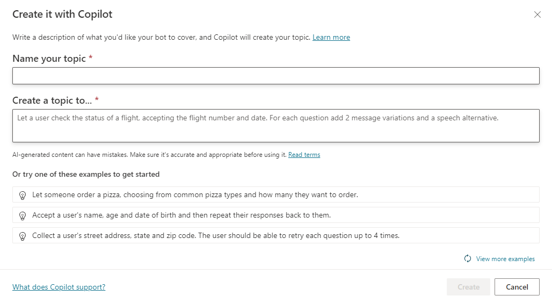Click the Create a topic to... label
This screenshot has height=303, width=552.
[52, 100]
